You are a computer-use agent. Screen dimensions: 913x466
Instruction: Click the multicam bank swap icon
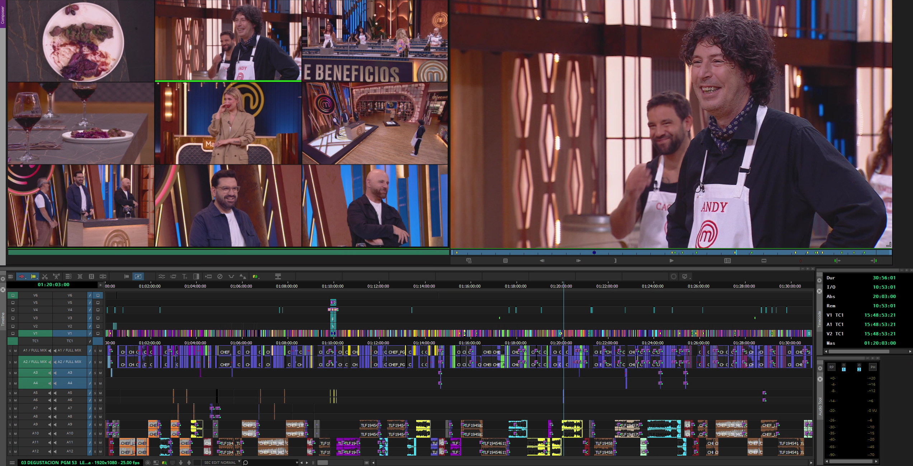click(x=469, y=261)
